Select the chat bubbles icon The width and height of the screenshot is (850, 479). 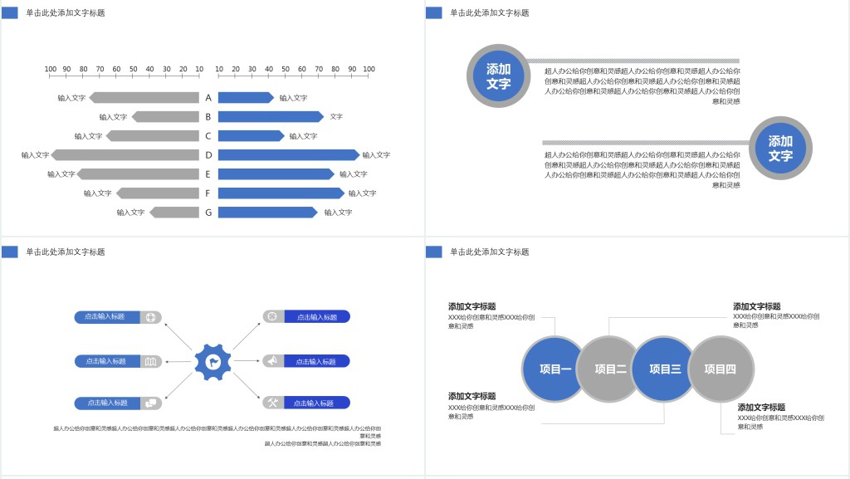(150, 403)
